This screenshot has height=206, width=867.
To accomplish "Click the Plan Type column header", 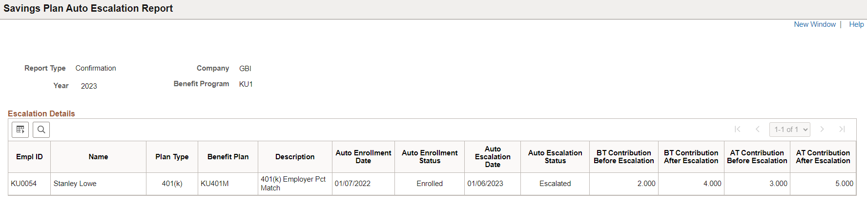I will [172, 157].
